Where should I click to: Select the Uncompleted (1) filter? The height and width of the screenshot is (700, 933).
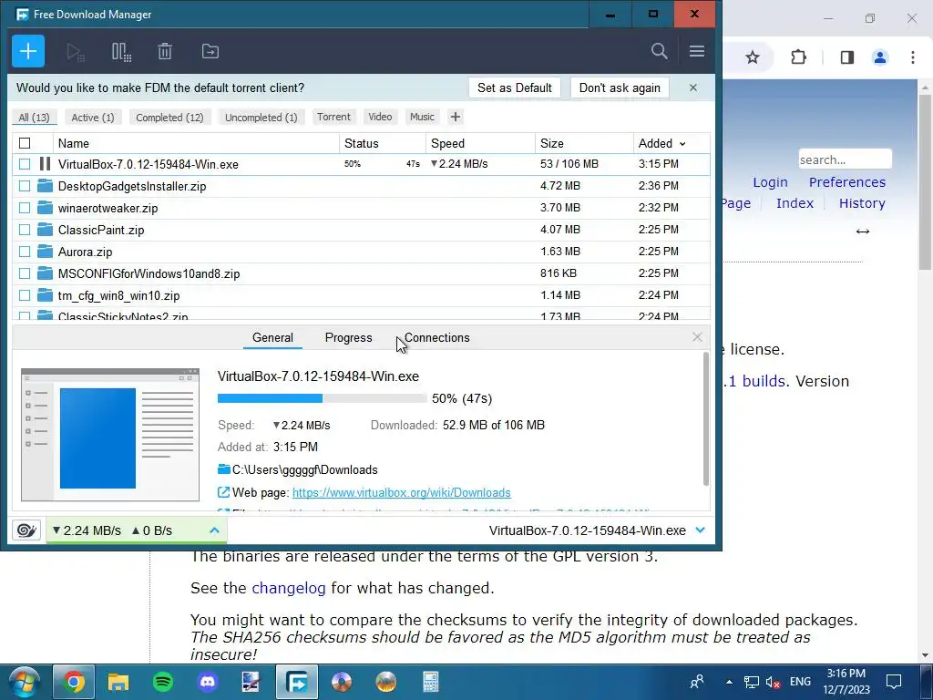tap(261, 118)
